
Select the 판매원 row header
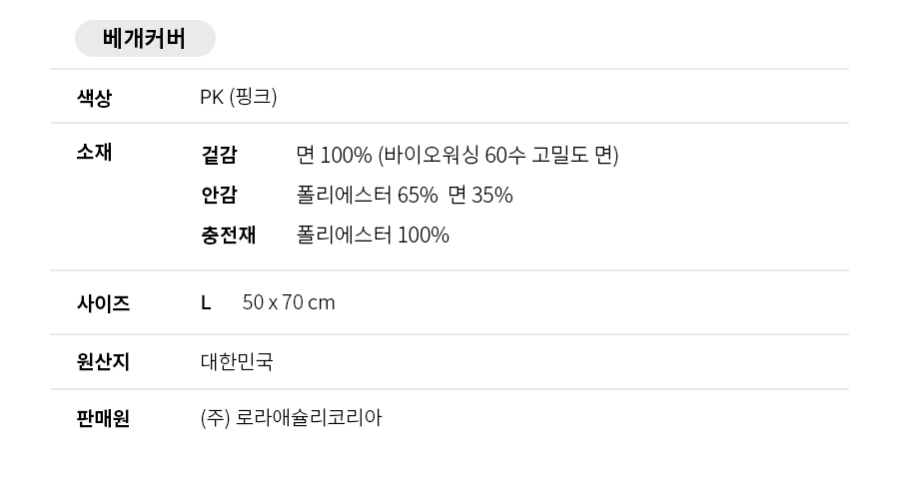(x=103, y=418)
